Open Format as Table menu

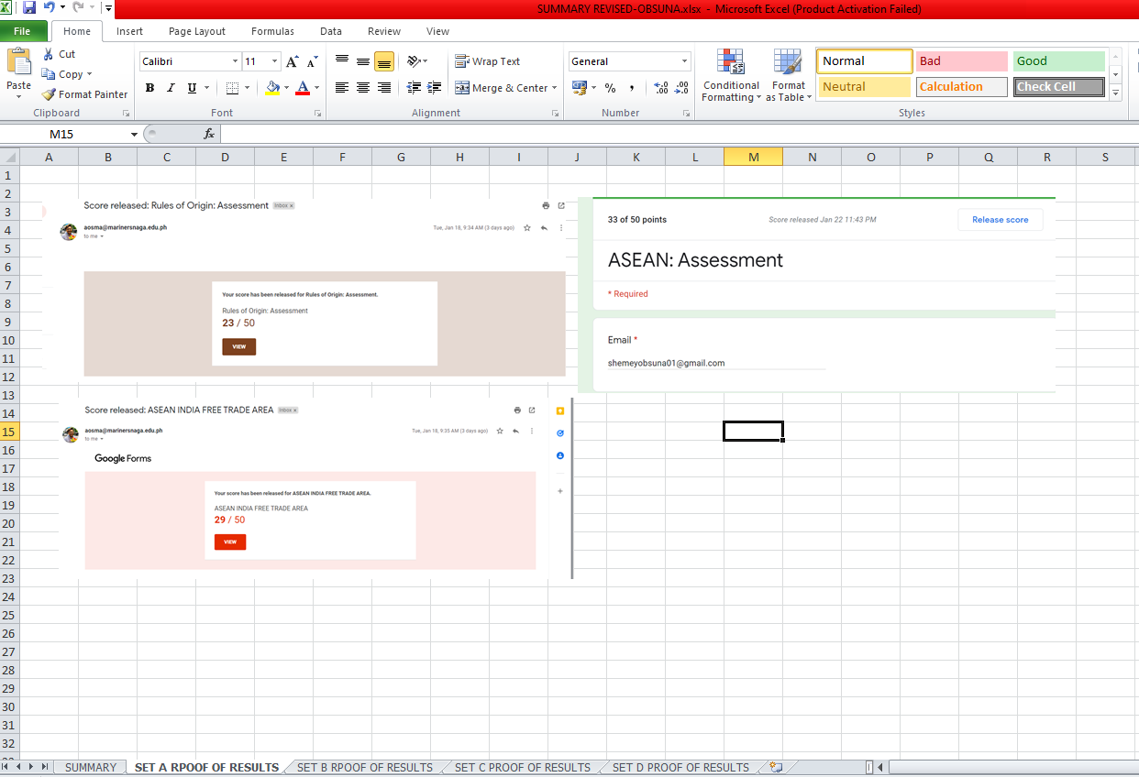point(789,75)
